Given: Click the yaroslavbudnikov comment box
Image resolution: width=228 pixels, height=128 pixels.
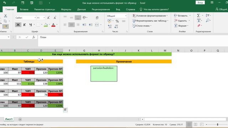Looking at the screenshot, I should click(x=104, y=74).
